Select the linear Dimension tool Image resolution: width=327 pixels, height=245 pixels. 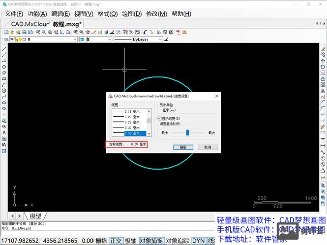[323, 147]
